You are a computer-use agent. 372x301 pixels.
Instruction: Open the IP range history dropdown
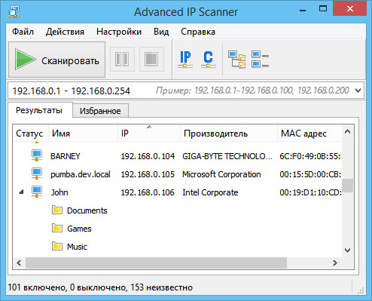click(x=358, y=91)
